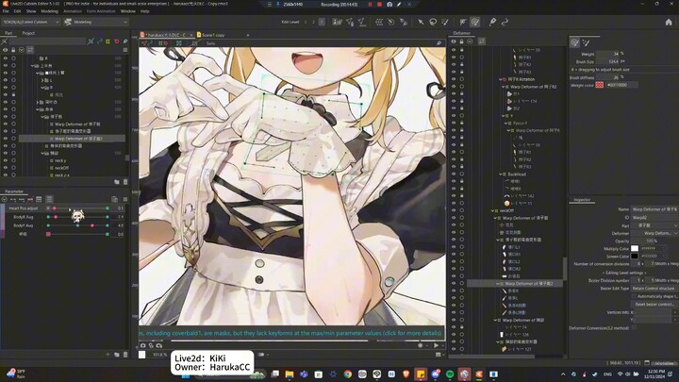Open the File menu
679x382 pixels.
point(6,11)
